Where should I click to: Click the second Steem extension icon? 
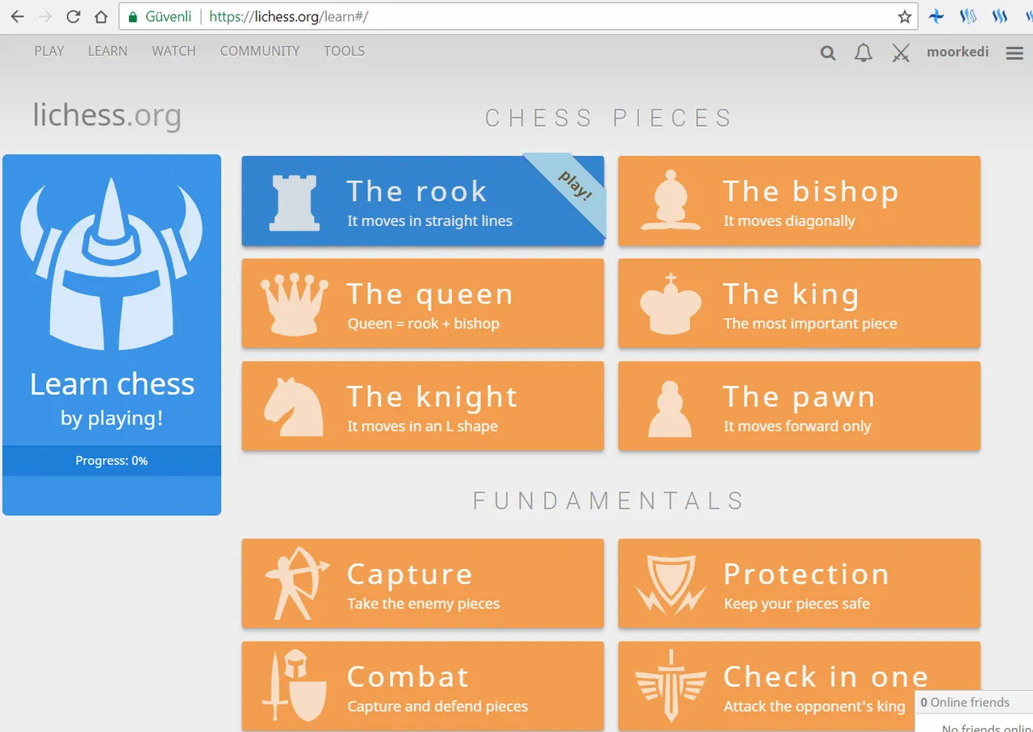tap(1000, 16)
